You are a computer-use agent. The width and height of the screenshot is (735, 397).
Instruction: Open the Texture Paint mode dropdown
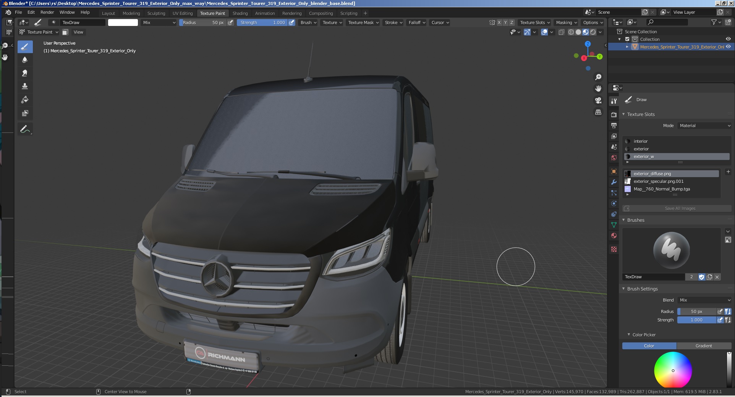point(39,32)
